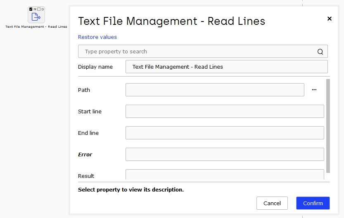Edit the Display name field
Screen dimensions: 344x218
click(227, 67)
